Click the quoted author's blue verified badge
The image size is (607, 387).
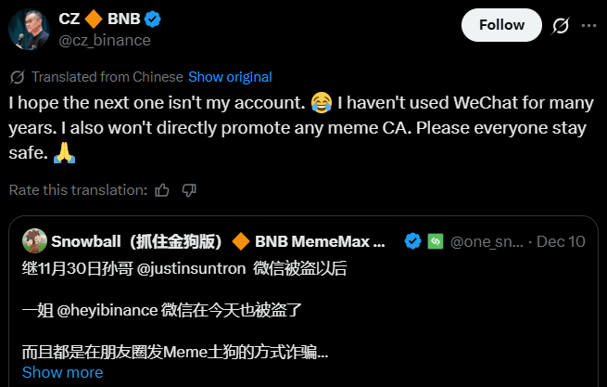(413, 242)
